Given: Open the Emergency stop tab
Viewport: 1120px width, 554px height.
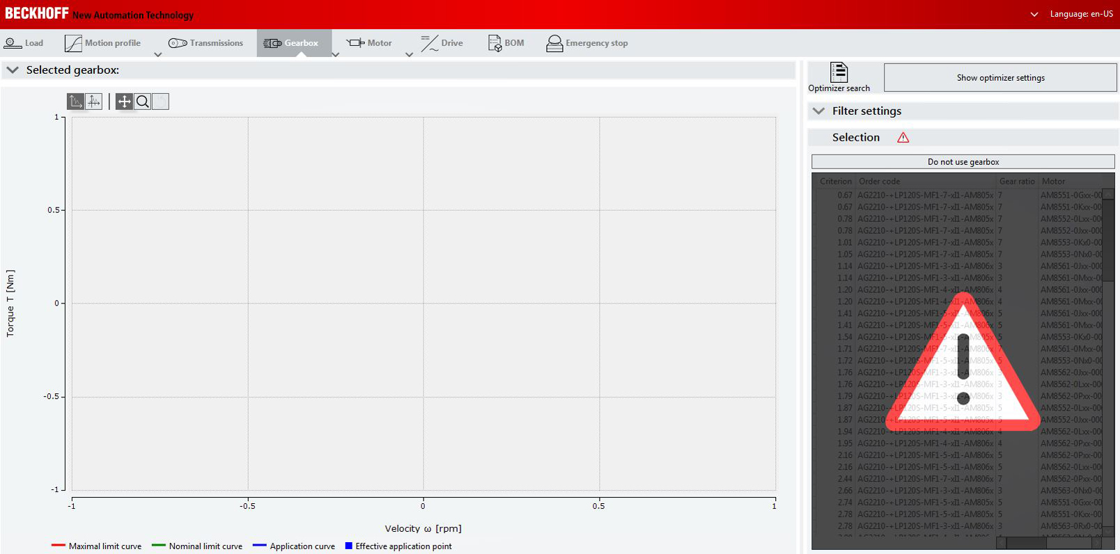Looking at the screenshot, I should pos(587,43).
